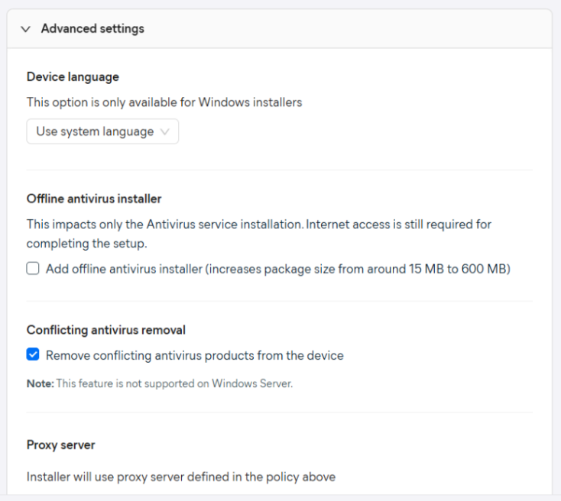
Task: Click the blue checkmark icon
Action: click(33, 355)
